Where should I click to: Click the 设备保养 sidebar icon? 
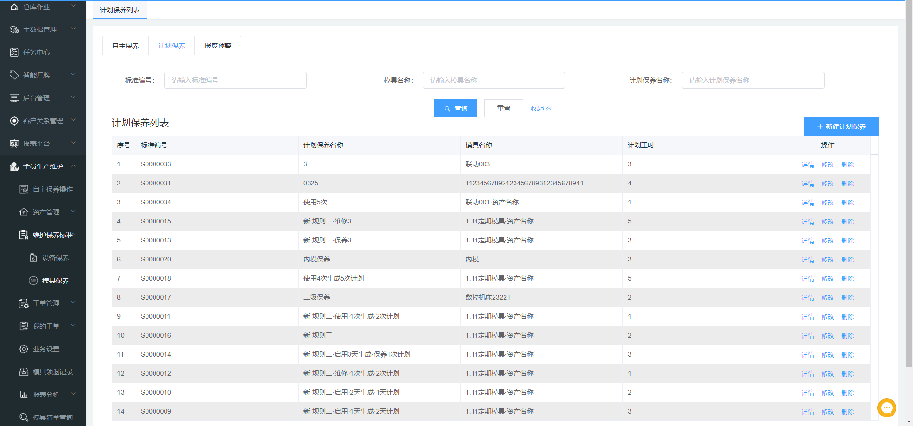click(33, 258)
